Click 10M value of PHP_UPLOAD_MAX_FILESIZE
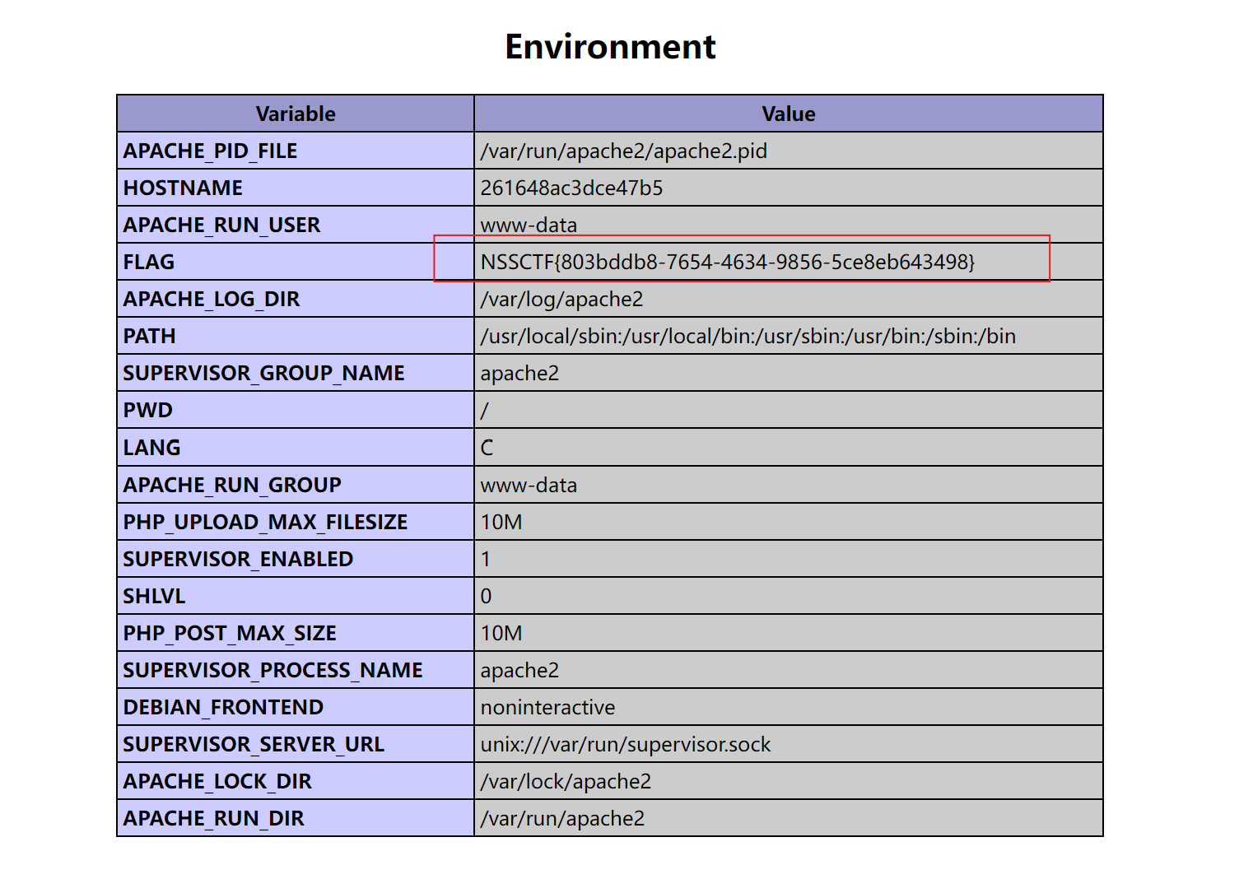The image size is (1253, 879). [501, 523]
